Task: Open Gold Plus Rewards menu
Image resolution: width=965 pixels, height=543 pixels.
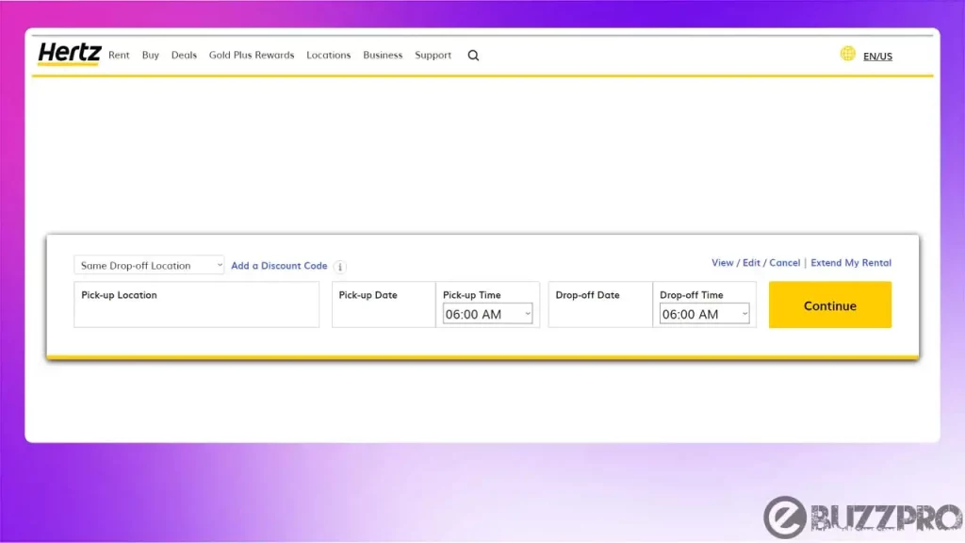Action: tap(252, 55)
